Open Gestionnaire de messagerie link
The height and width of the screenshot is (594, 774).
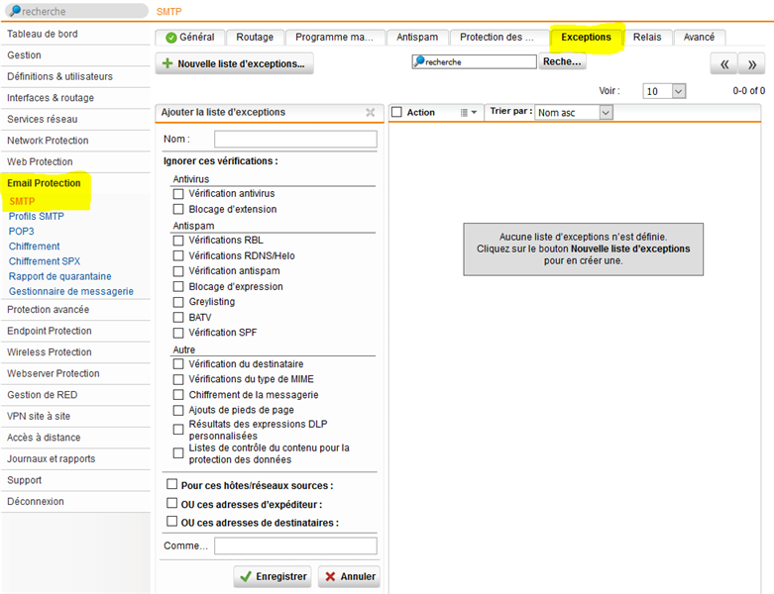coord(71,291)
